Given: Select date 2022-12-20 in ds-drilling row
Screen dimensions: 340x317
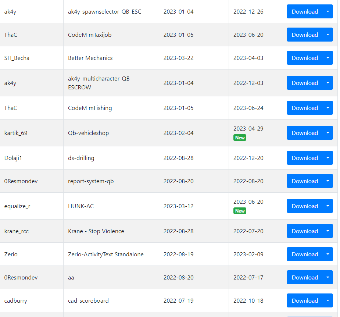Looking at the screenshot, I should click(x=248, y=158).
